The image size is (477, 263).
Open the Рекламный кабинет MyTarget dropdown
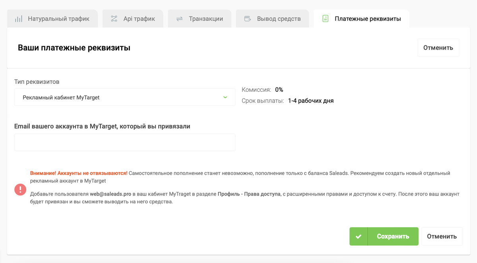point(119,97)
